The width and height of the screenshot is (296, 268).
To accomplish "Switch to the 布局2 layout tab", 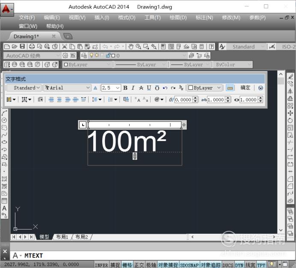I will click(82, 237).
